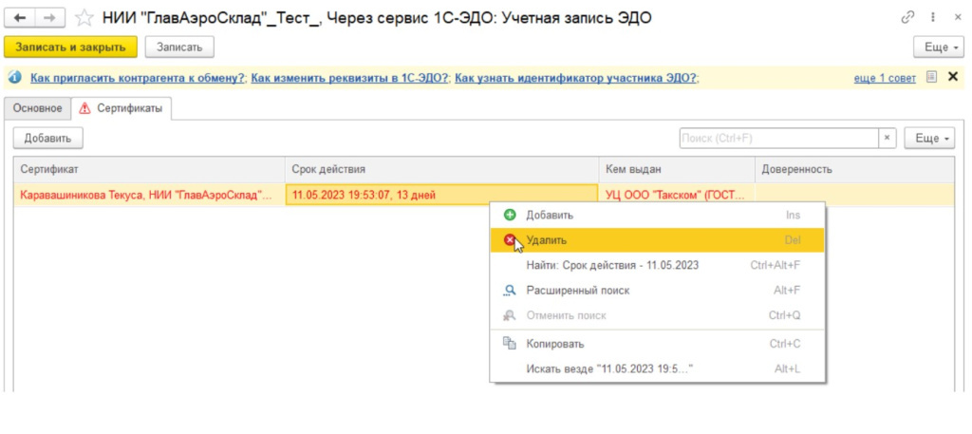The height and width of the screenshot is (434, 972).
Task: Expand the top "Еще" dropdown
Action: pyautogui.click(x=938, y=47)
